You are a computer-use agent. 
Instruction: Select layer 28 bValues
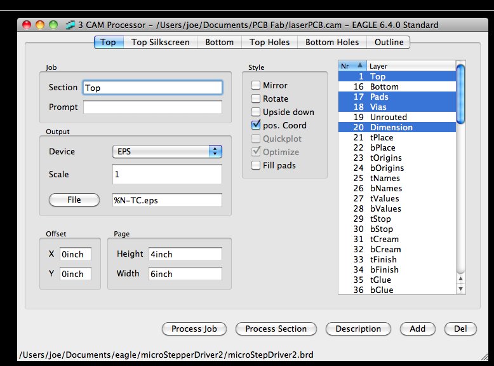pyautogui.click(x=397, y=208)
